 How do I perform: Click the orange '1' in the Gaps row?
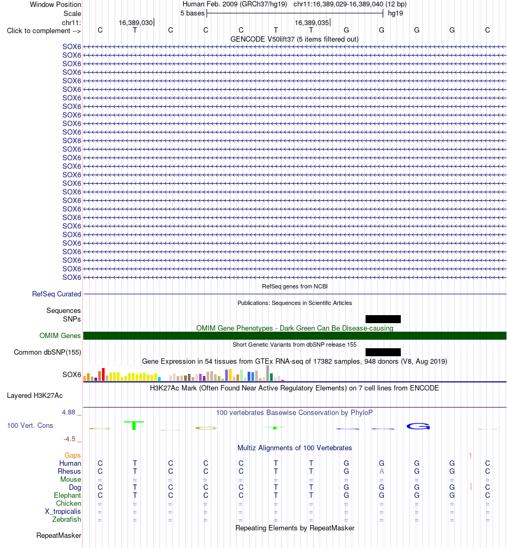[470, 456]
